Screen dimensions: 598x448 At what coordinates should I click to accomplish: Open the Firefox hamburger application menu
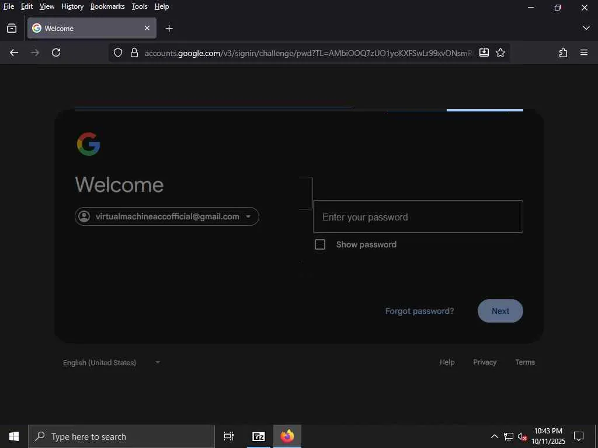coord(584,52)
